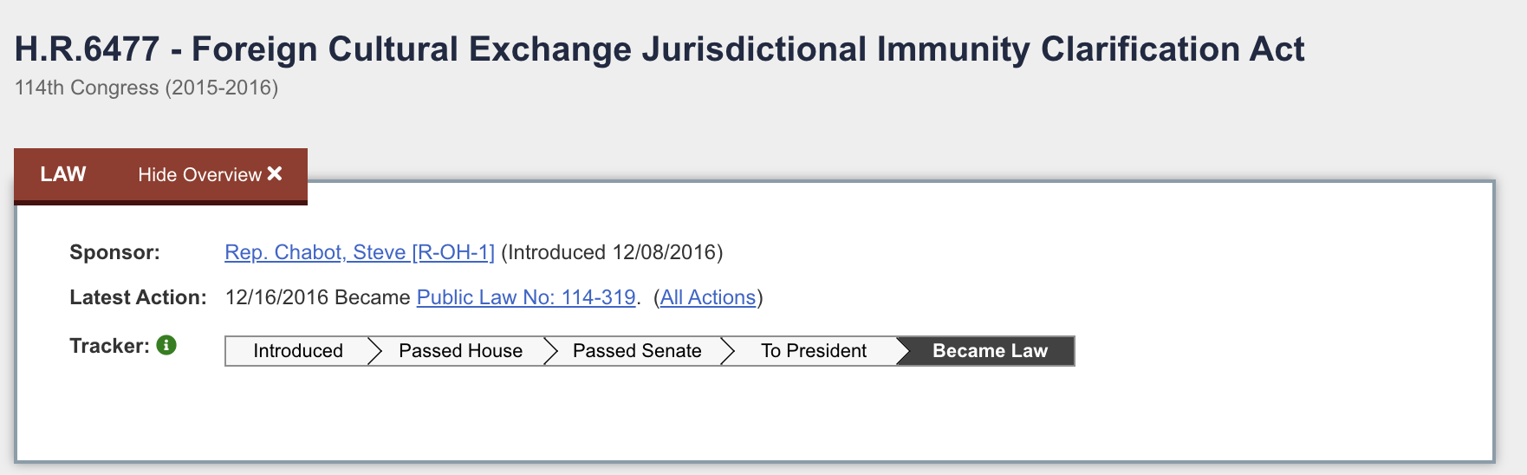Open Rep. Chabot, Steve sponsor link
Viewport: 1527px width, 475px height.
click(x=359, y=252)
